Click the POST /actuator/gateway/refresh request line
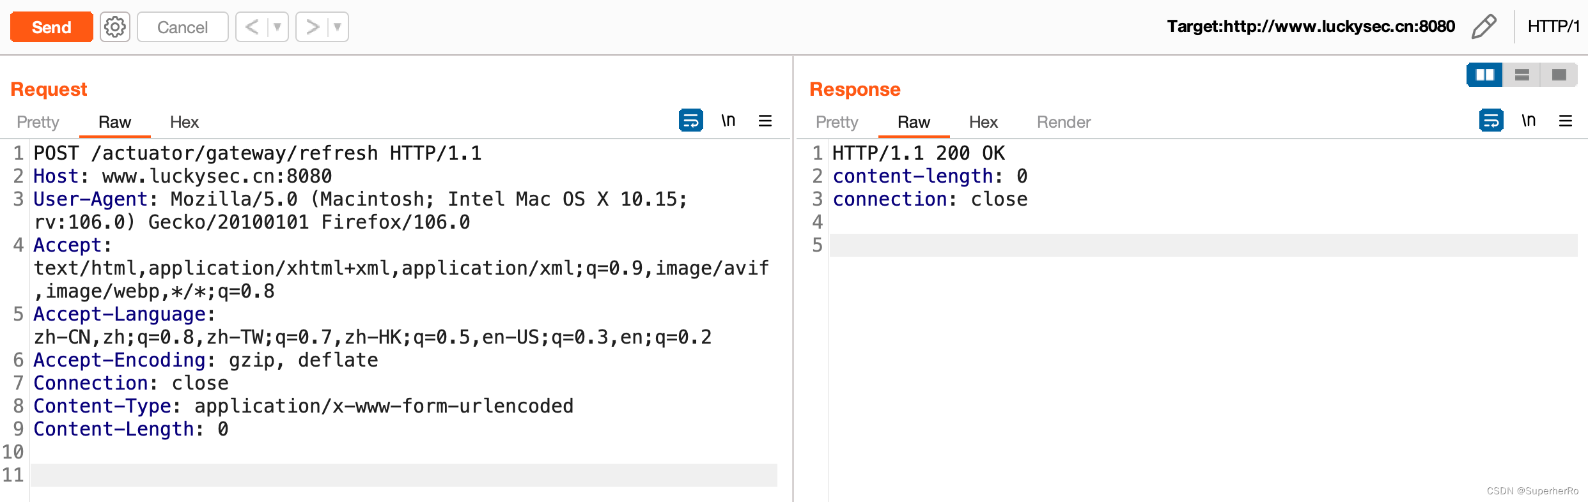Image resolution: width=1588 pixels, height=502 pixels. (258, 153)
